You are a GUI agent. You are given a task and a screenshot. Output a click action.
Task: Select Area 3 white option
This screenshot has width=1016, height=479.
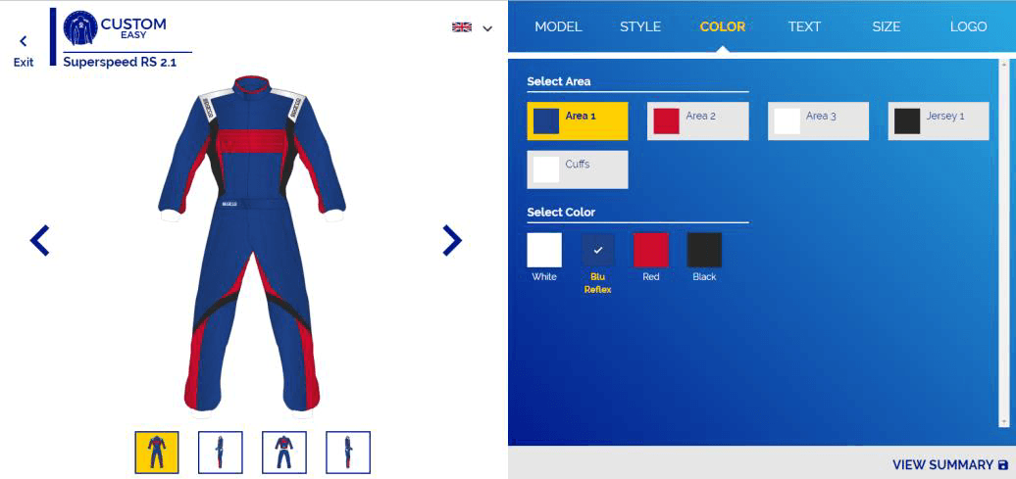(818, 121)
